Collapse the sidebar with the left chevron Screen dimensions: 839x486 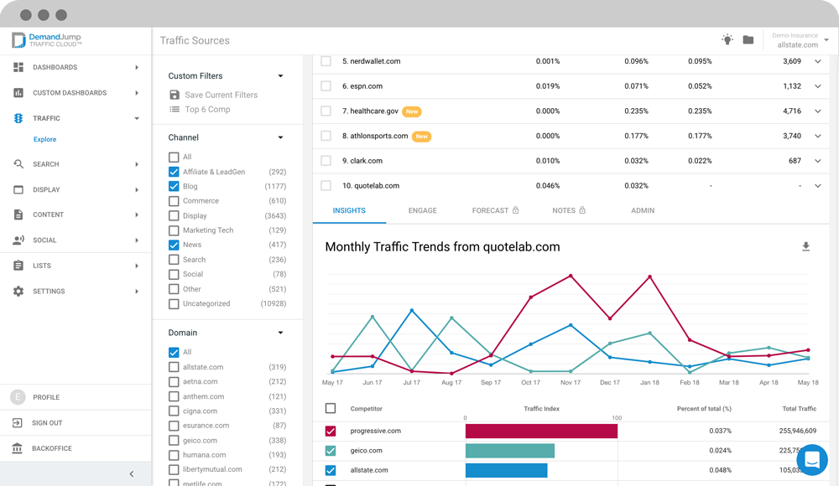click(132, 473)
